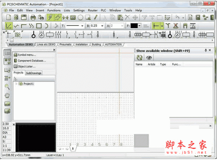Viewport: 217px width, 160px height.
Task: Click the Undo arrow icon
Action: pyautogui.click(x=178, y=18)
